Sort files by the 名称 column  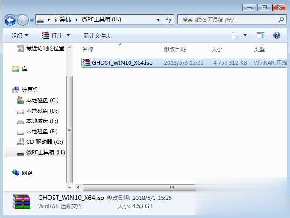[x=88, y=49]
